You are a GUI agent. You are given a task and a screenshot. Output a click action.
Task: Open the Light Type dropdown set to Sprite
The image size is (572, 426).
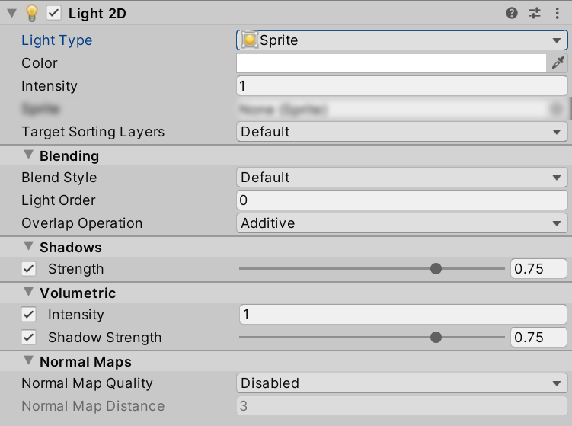pos(401,40)
